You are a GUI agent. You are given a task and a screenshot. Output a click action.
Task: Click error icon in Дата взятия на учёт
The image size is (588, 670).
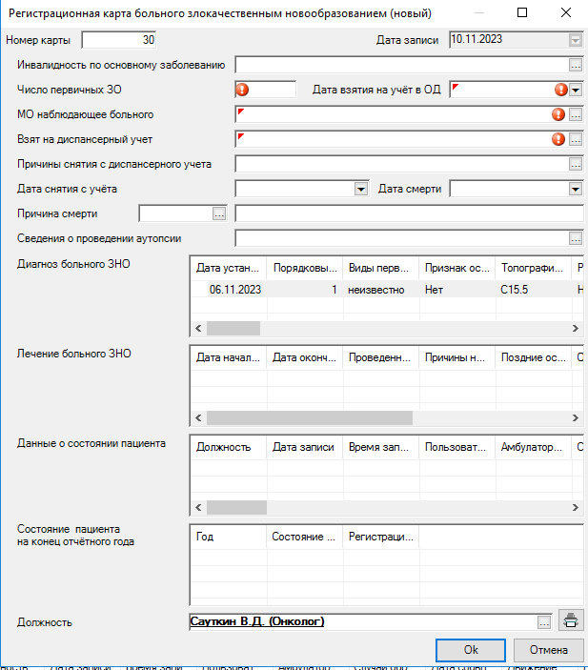click(x=561, y=90)
